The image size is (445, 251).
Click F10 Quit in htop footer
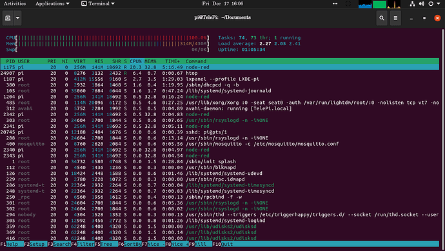(x=222, y=244)
